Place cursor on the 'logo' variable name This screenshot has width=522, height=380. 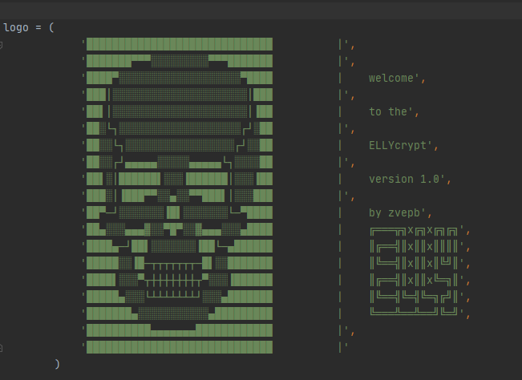[14, 27]
